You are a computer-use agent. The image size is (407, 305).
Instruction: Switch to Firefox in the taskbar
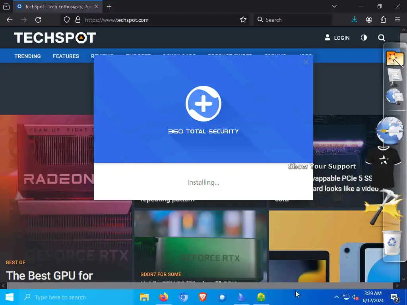pyautogui.click(x=164, y=297)
